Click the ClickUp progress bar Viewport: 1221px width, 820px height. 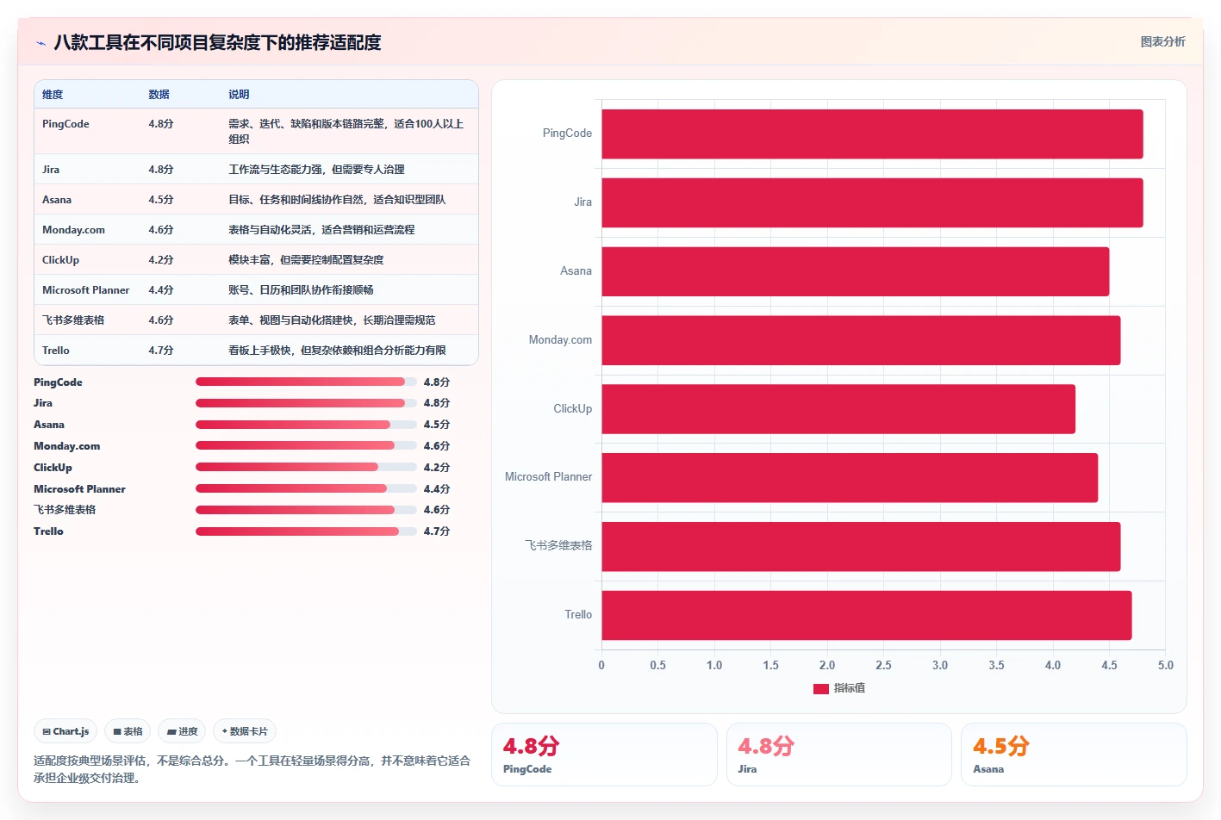coord(306,467)
